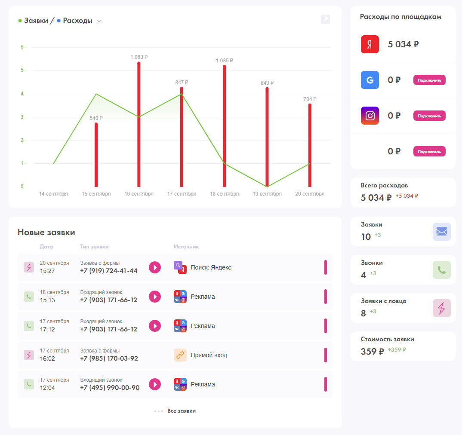This screenshot has width=462, height=435.
Task: Click the Прямой вход source text
Action: (209, 355)
